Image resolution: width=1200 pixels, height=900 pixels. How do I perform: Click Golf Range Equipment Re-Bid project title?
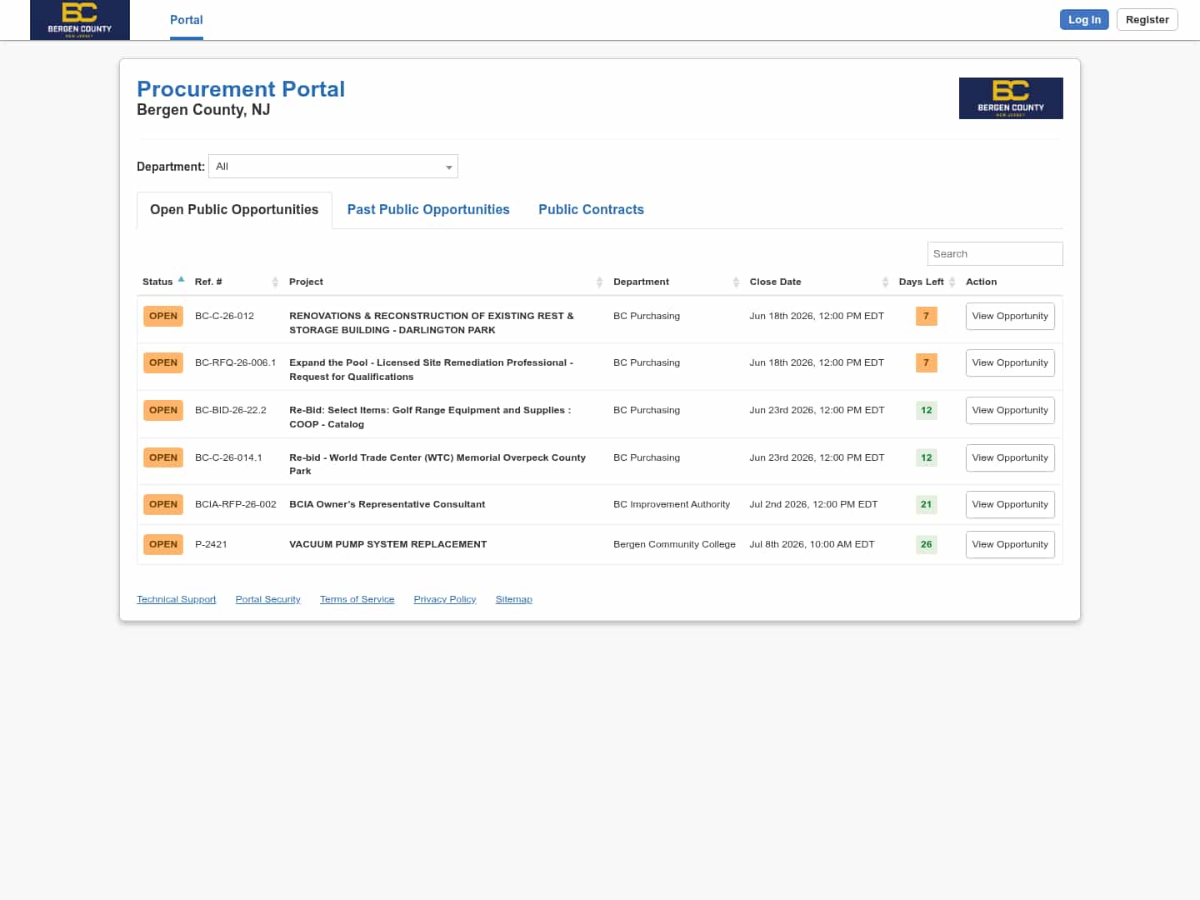tap(430, 417)
